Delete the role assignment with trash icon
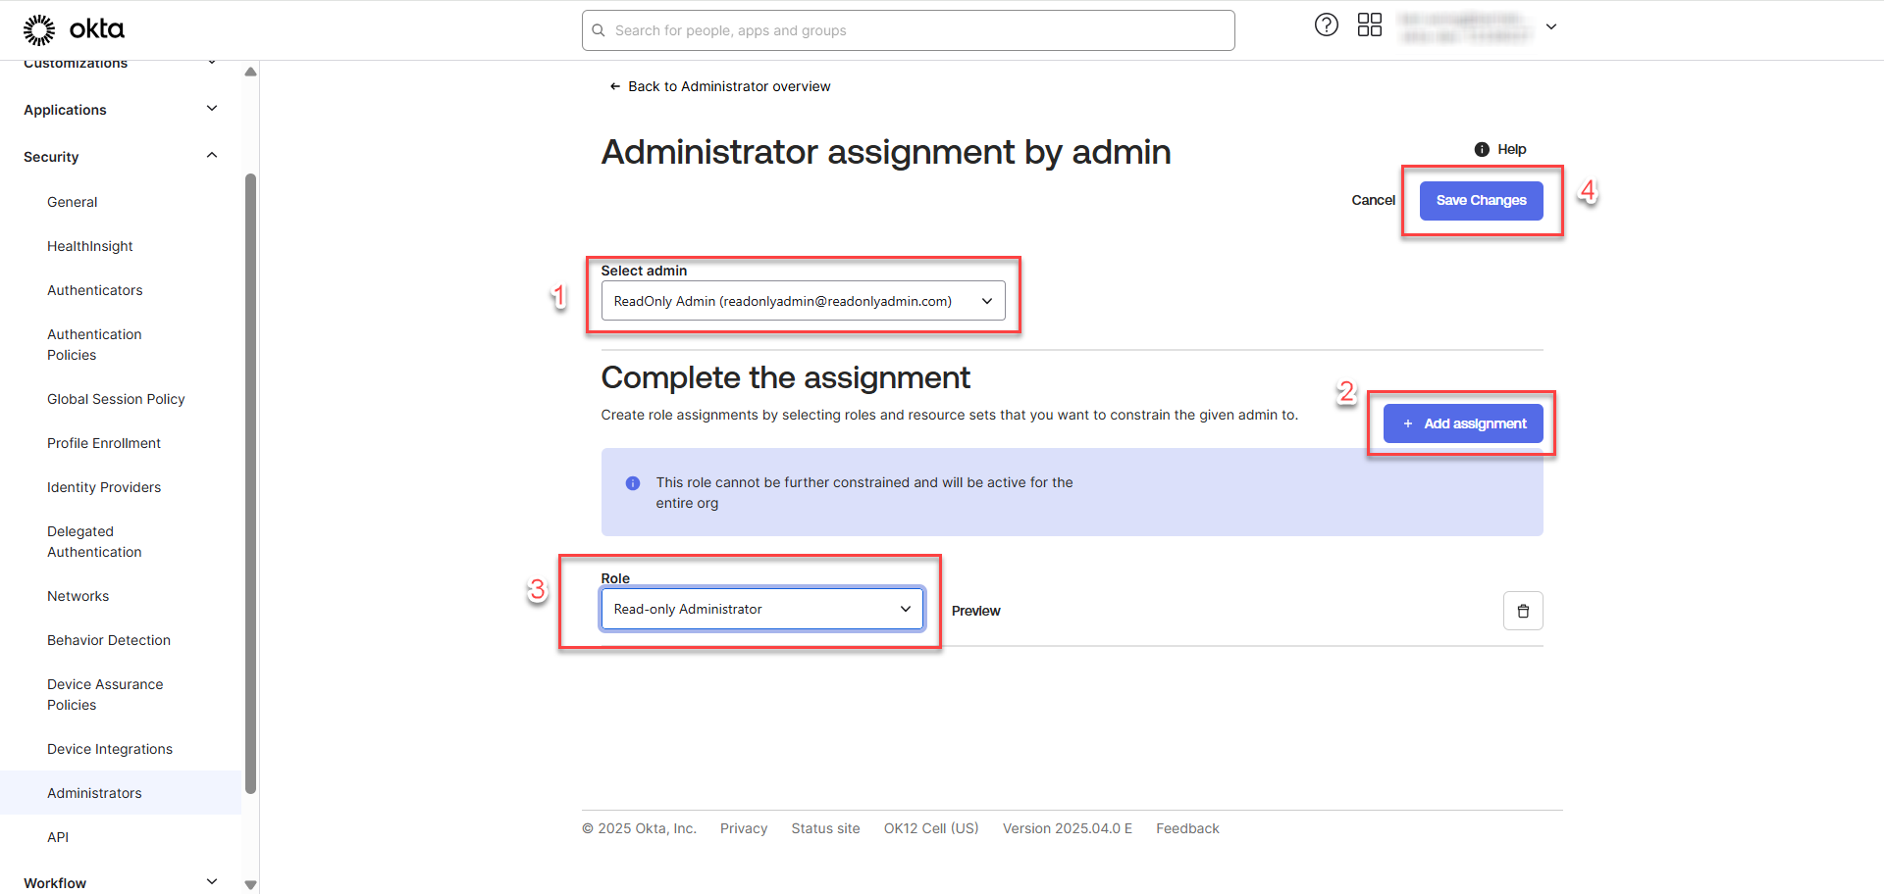Screen dimensions: 1884x894 [x=1523, y=611]
